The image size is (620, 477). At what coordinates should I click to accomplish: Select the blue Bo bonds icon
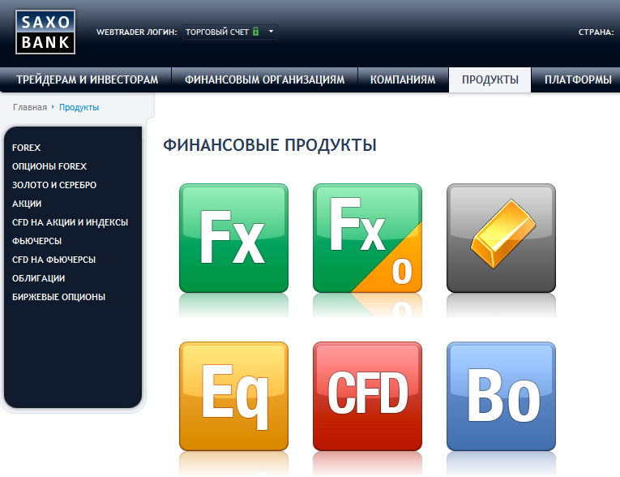coord(501,396)
